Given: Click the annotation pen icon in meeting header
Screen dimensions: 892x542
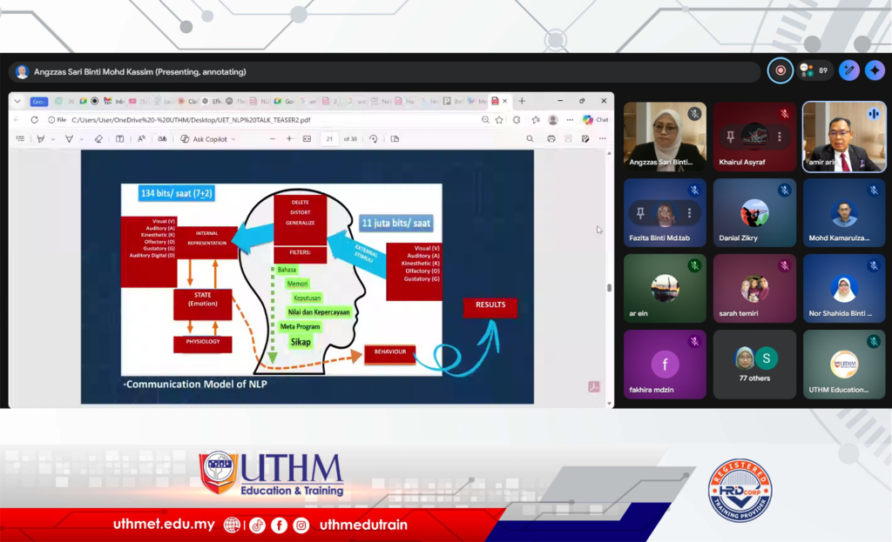Looking at the screenshot, I should point(848,70).
